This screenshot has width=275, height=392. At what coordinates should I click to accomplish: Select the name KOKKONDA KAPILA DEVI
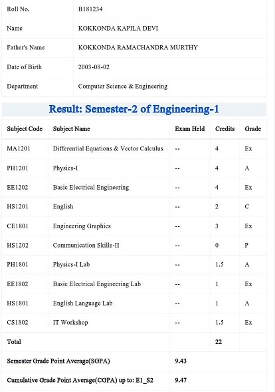[118, 28]
